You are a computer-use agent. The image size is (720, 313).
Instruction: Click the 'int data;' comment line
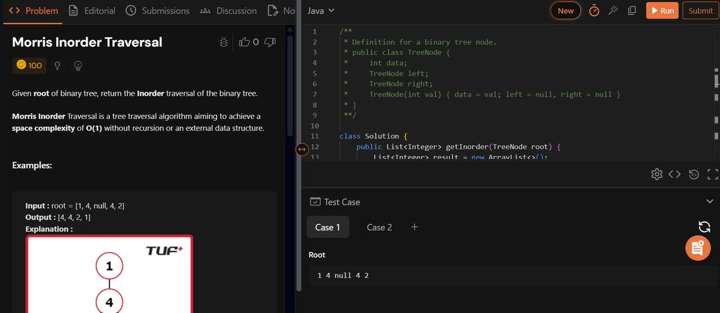388,63
